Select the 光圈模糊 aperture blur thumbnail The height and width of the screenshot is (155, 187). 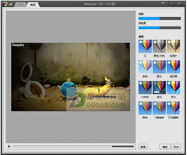tap(159, 108)
